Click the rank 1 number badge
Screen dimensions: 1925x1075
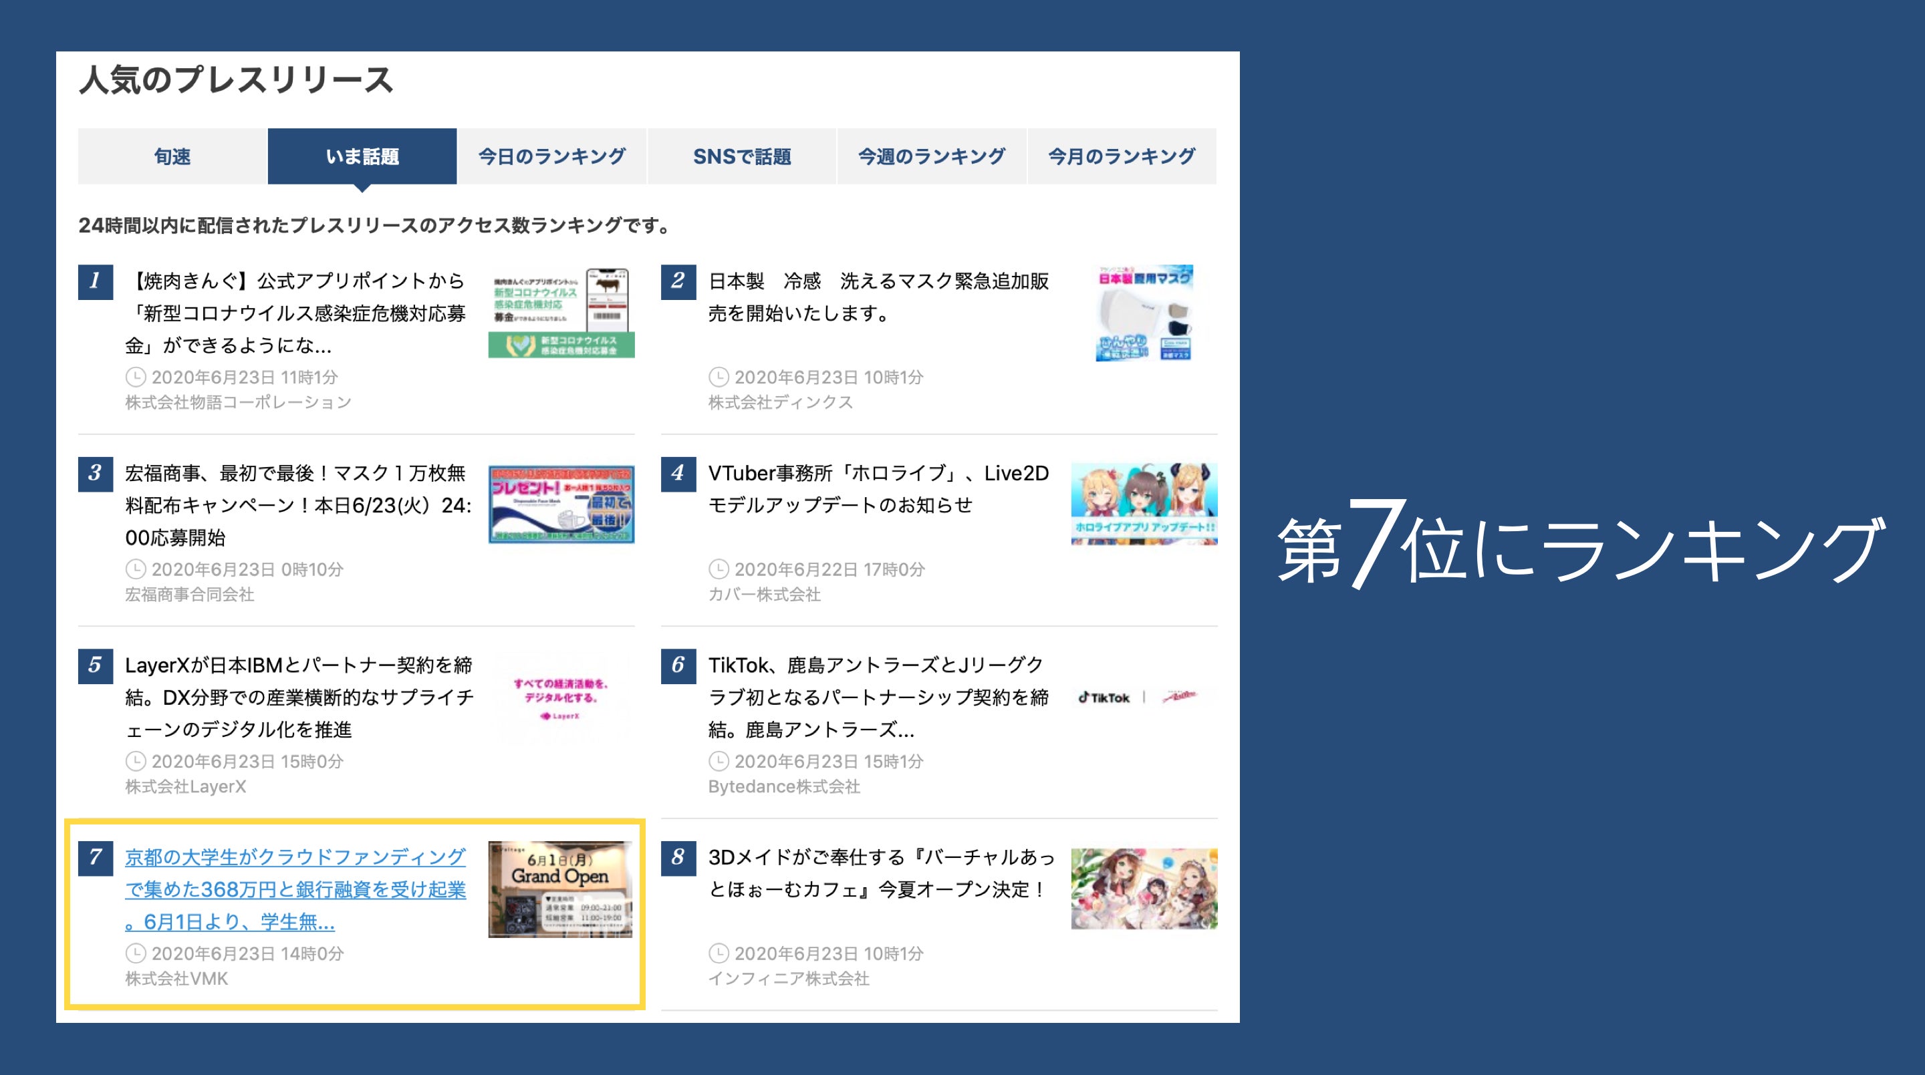click(x=95, y=282)
